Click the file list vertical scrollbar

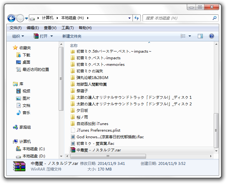(215, 129)
